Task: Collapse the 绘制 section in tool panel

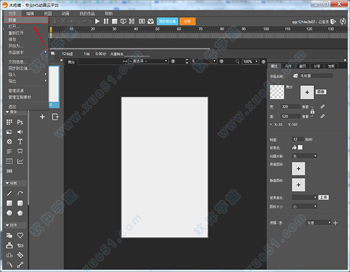Action: click(12, 183)
